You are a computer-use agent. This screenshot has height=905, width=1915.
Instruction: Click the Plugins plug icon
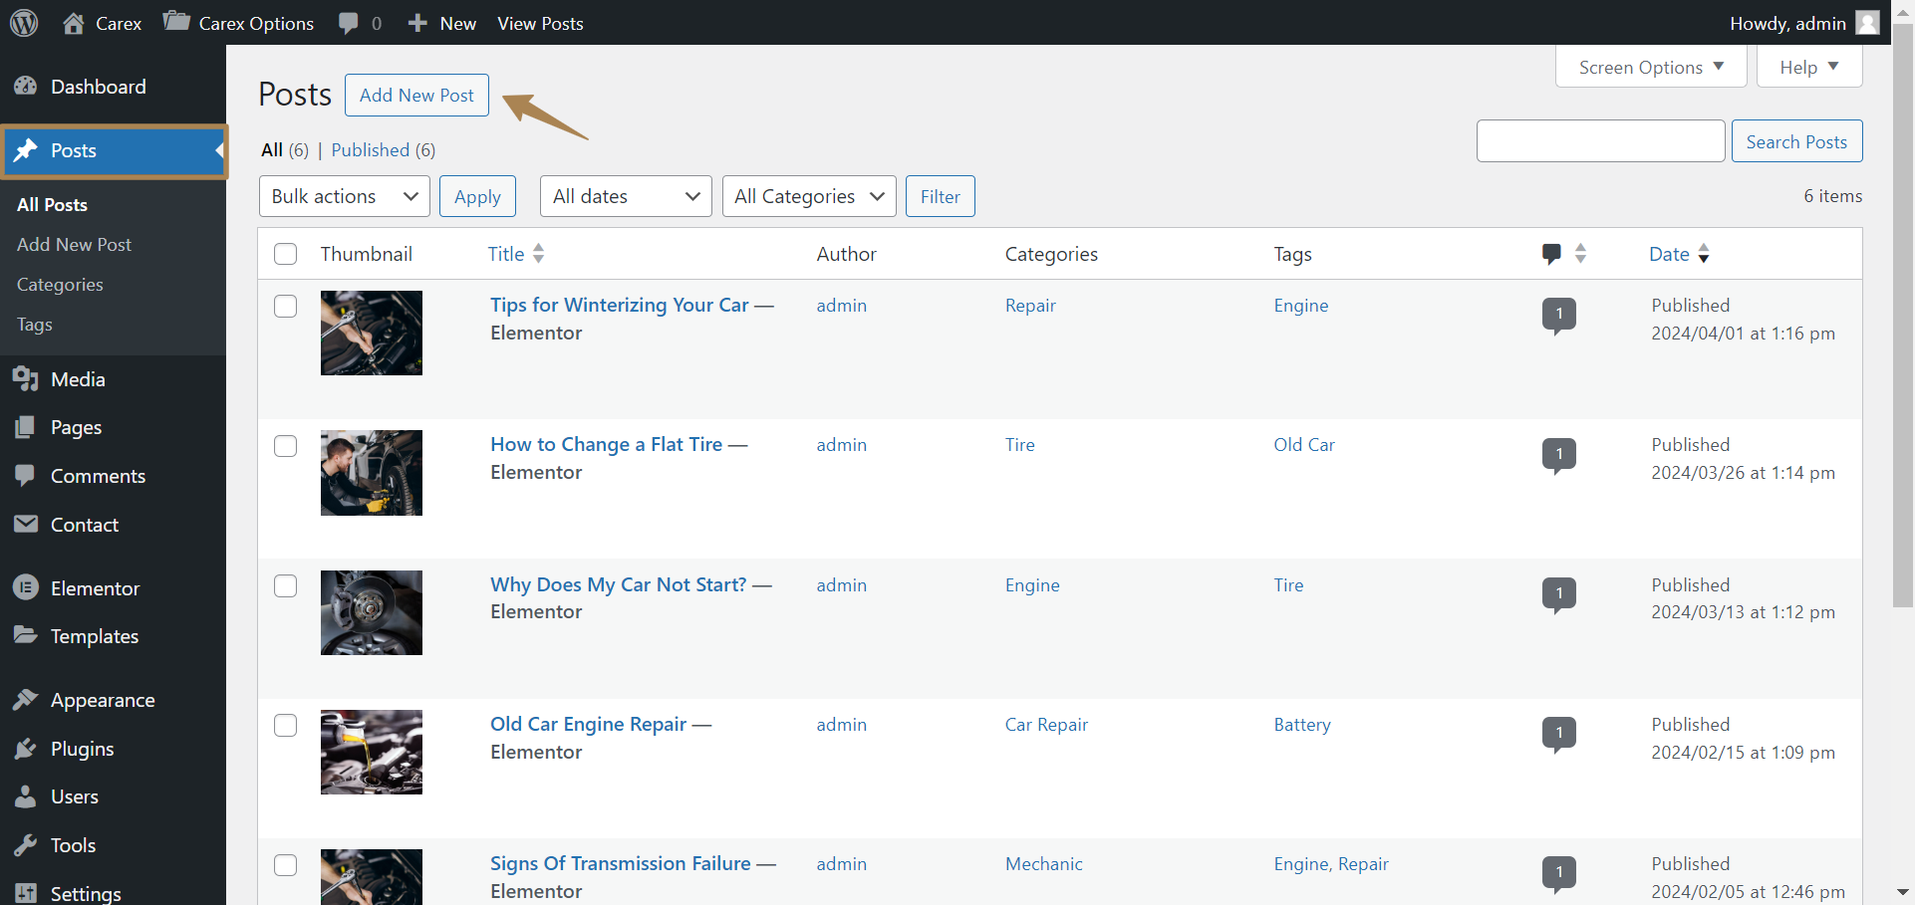26,748
